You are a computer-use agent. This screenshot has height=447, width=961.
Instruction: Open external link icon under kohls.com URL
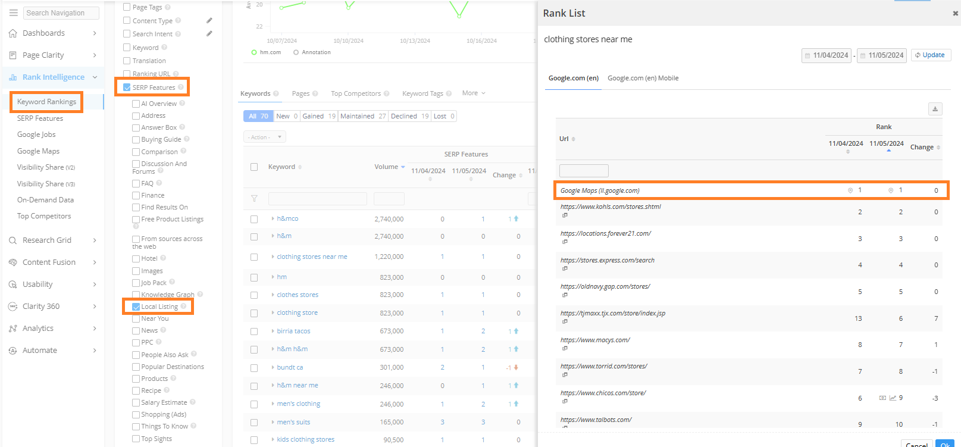click(565, 215)
